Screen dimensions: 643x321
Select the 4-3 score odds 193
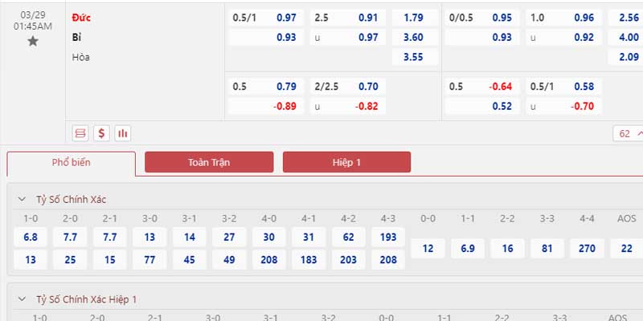point(388,237)
